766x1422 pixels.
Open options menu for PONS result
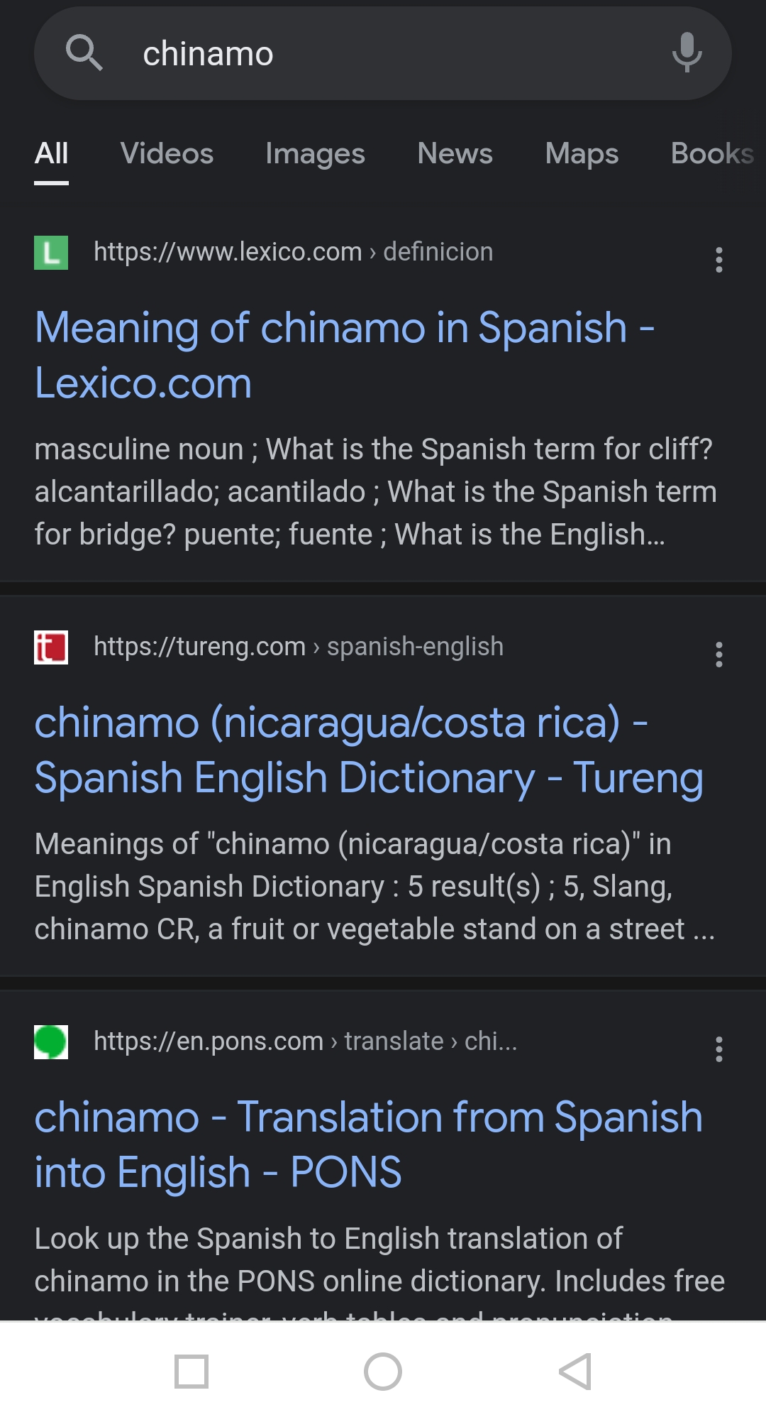coord(718,1049)
